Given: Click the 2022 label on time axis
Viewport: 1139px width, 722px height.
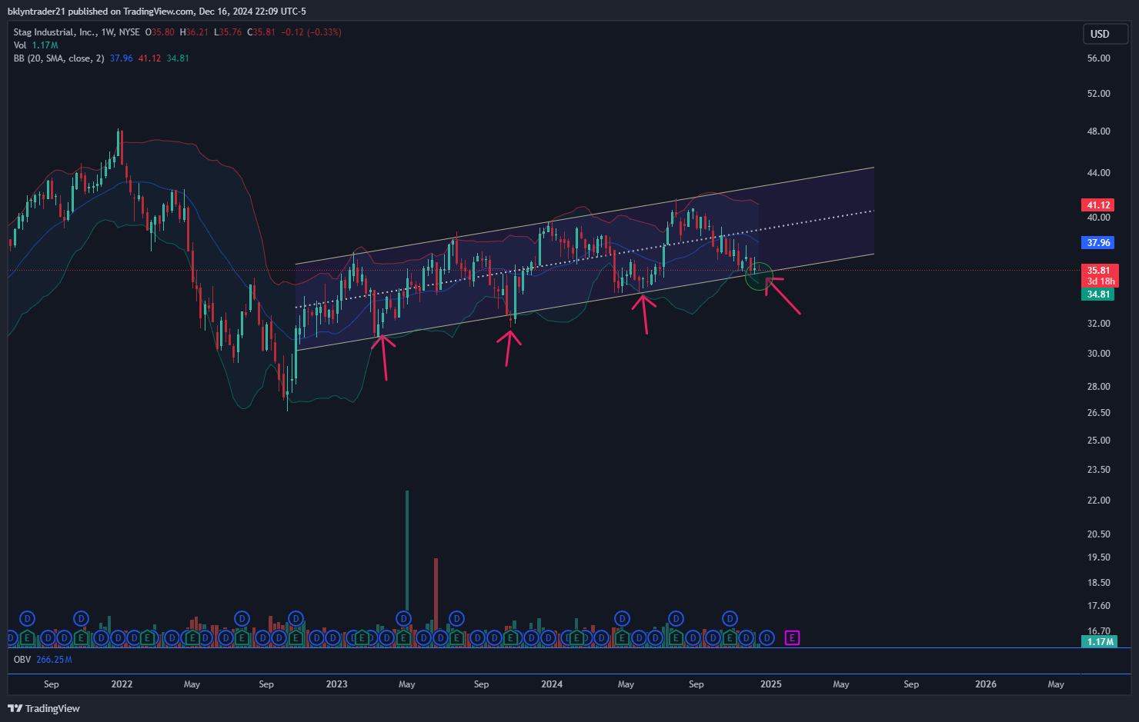Looking at the screenshot, I should pyautogui.click(x=122, y=684).
